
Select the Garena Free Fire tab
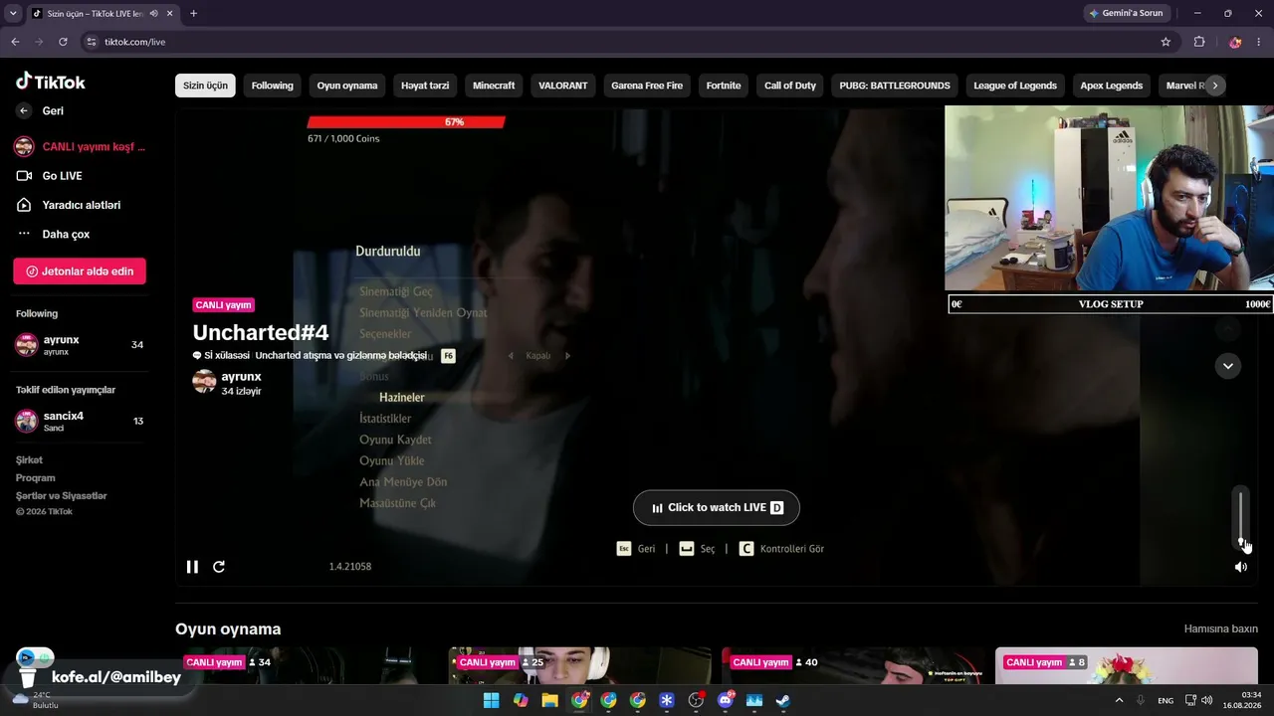647,86
